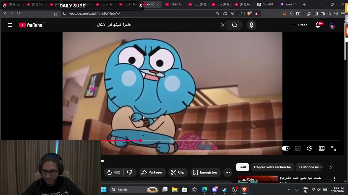Open the YouTube notifications bell
Viewport: 348px width, 195px height.
click(x=318, y=25)
